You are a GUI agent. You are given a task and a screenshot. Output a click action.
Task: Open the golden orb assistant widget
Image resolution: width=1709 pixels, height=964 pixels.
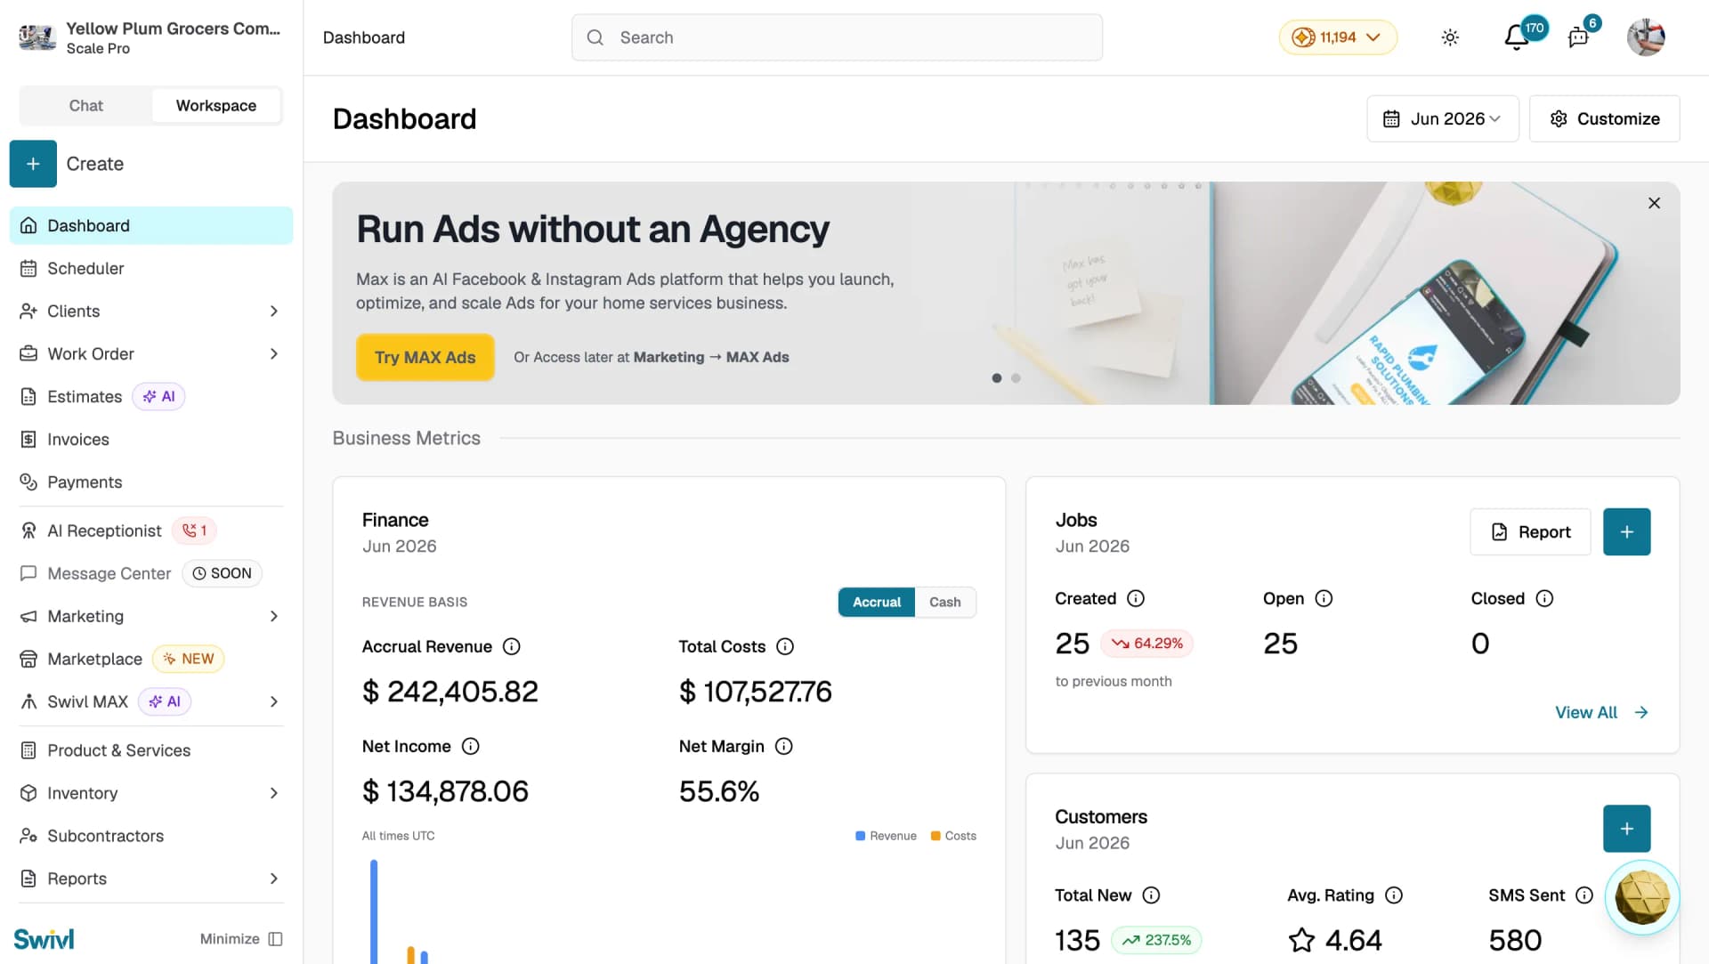tap(1642, 896)
